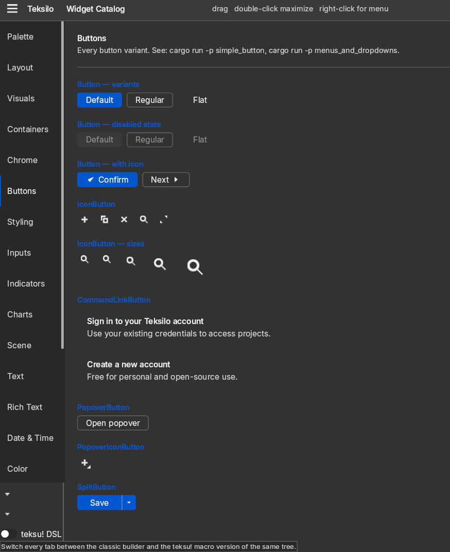Click the Regular button under variants
This screenshot has width=450, height=552.
150,100
